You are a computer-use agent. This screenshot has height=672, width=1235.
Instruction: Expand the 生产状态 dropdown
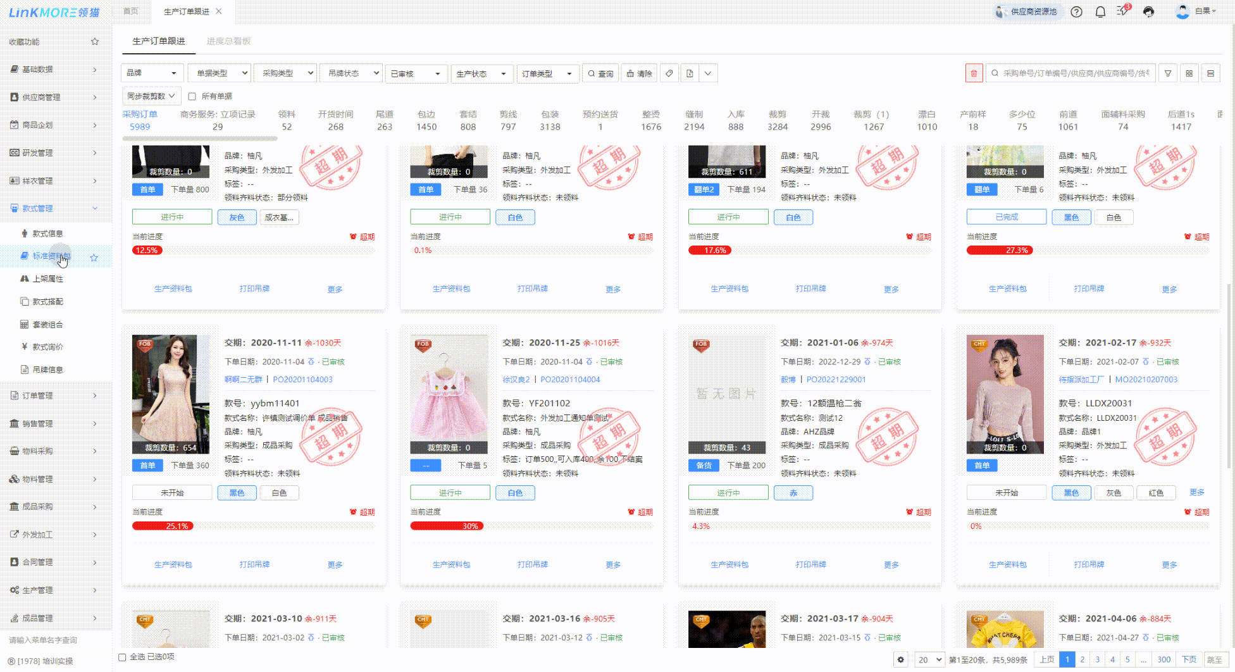[481, 73]
